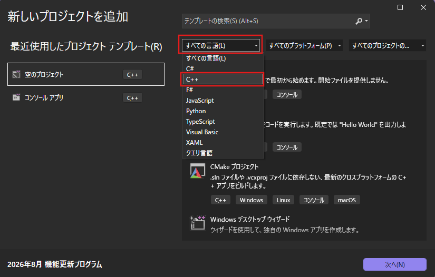The height and width of the screenshot is (277, 435).
Task: Click the Windows tag under CMake project
Action: [252, 200]
